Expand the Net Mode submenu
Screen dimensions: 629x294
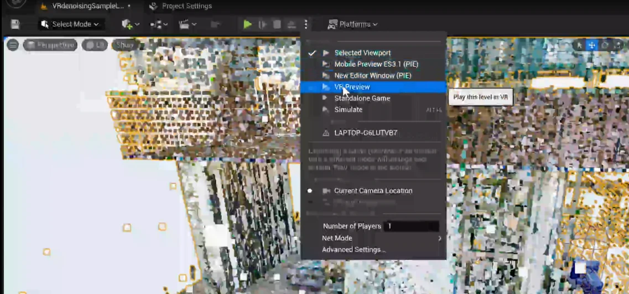[373, 238]
